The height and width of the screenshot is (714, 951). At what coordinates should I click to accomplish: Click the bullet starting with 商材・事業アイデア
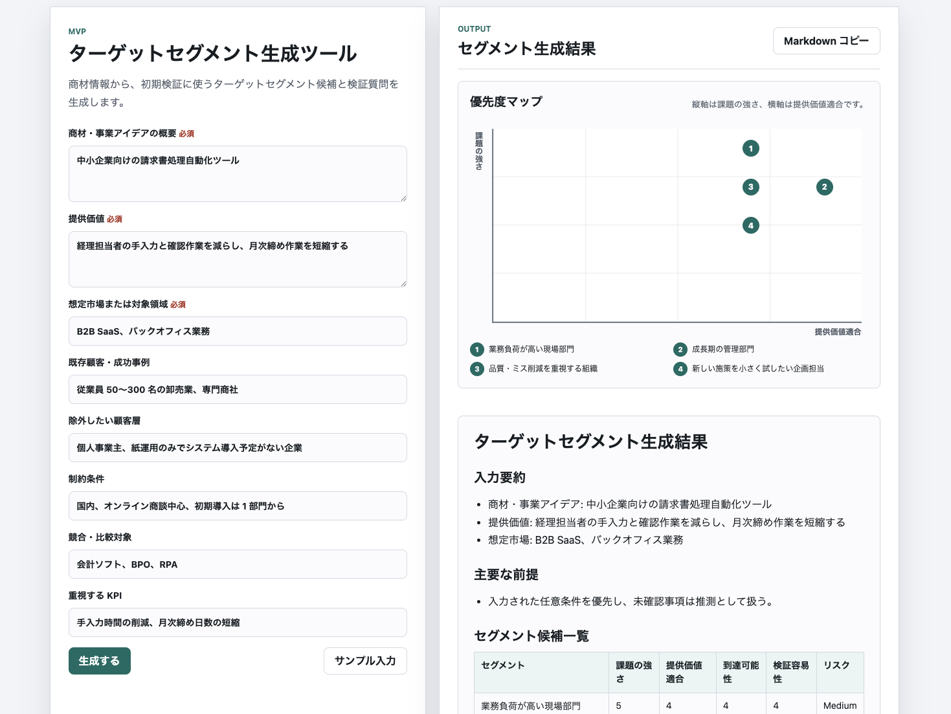point(630,504)
